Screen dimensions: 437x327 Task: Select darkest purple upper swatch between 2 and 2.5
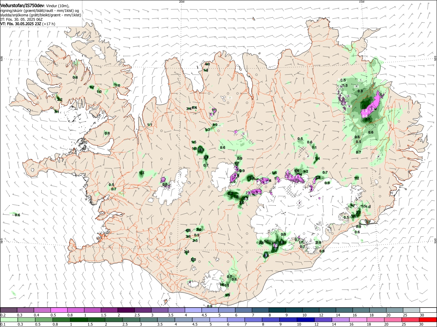tap(126, 310)
